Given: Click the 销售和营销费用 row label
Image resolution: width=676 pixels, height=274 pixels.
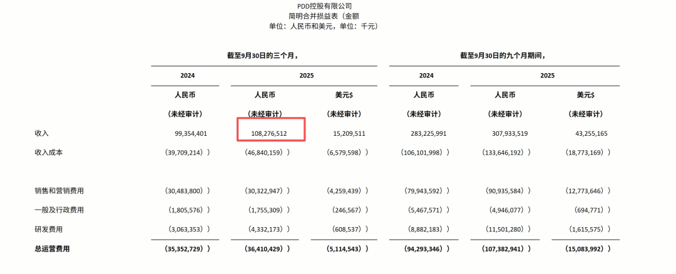Looking at the screenshot, I should (60, 191).
